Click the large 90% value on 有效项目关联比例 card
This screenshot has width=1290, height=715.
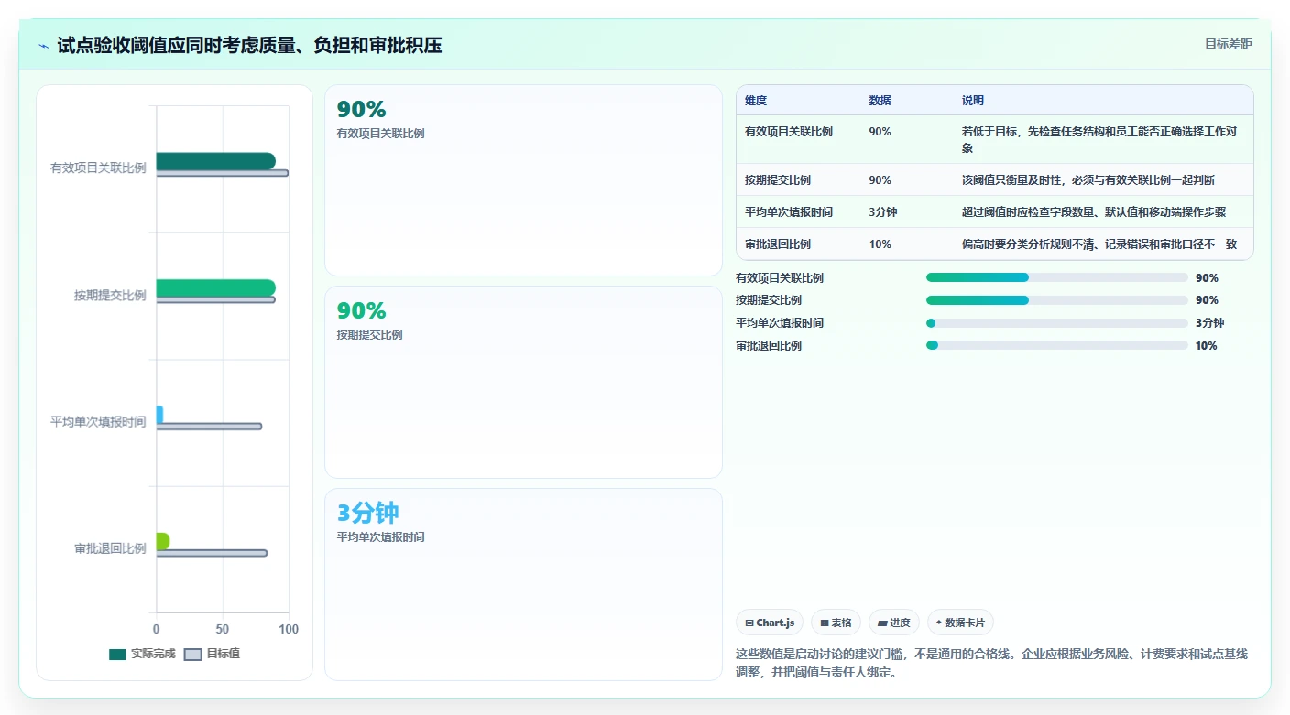(361, 110)
